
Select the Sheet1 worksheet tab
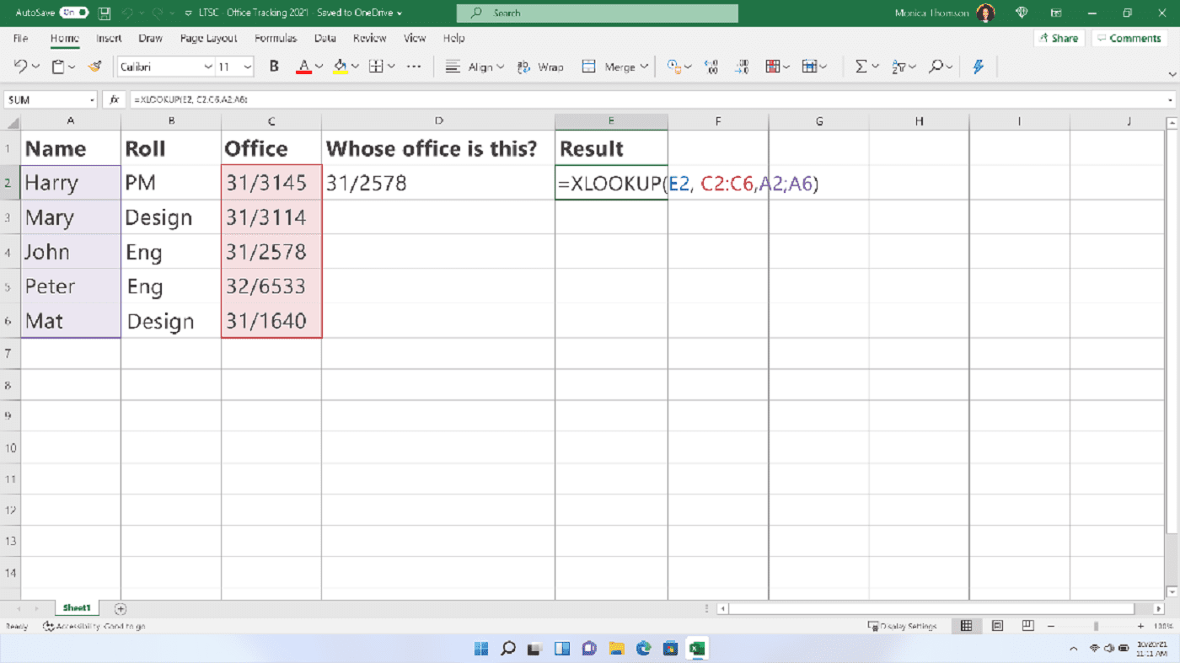(x=76, y=607)
